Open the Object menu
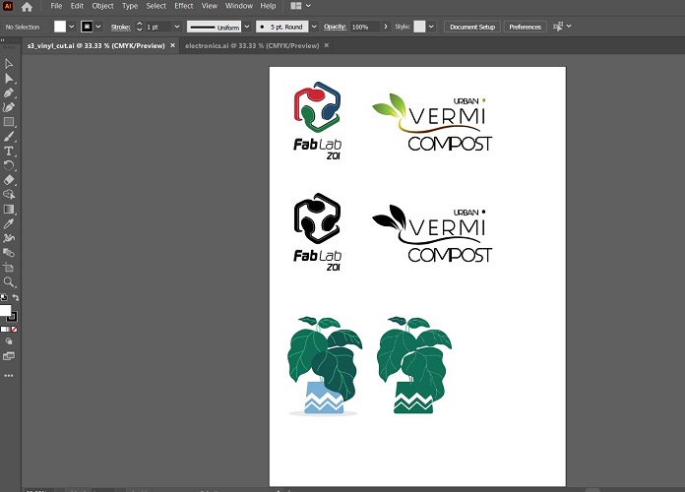 pyautogui.click(x=102, y=6)
